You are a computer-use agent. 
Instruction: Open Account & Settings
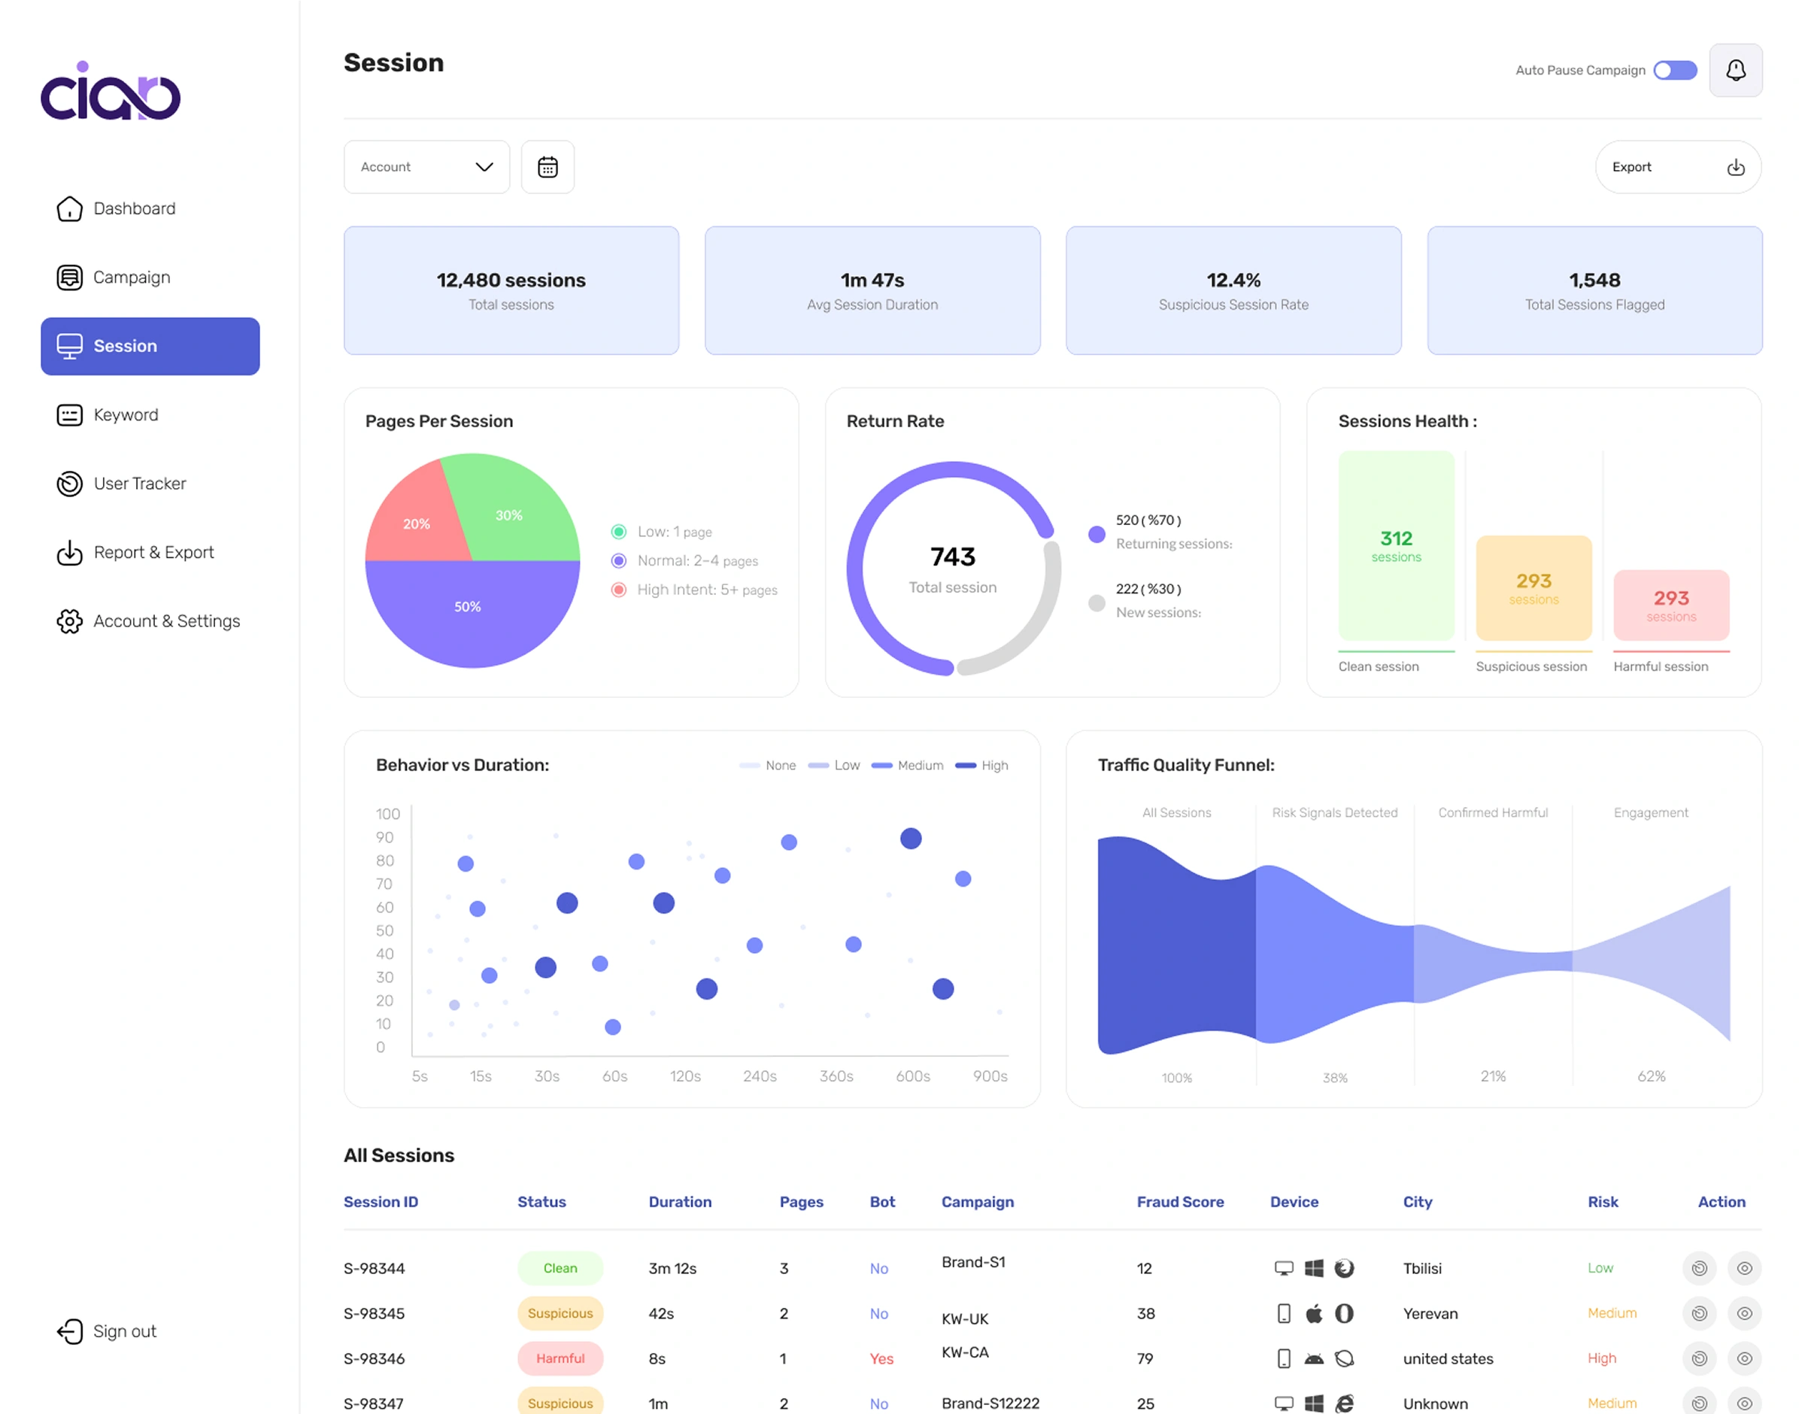click(x=148, y=621)
